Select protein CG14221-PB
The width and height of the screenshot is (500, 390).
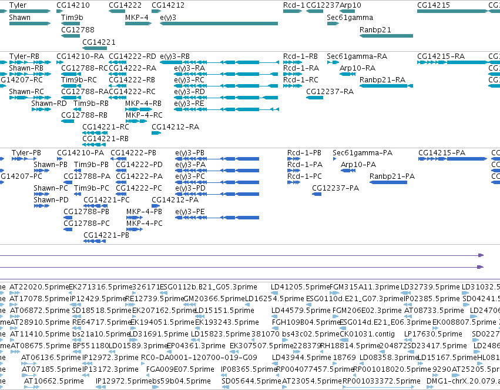(x=95, y=241)
